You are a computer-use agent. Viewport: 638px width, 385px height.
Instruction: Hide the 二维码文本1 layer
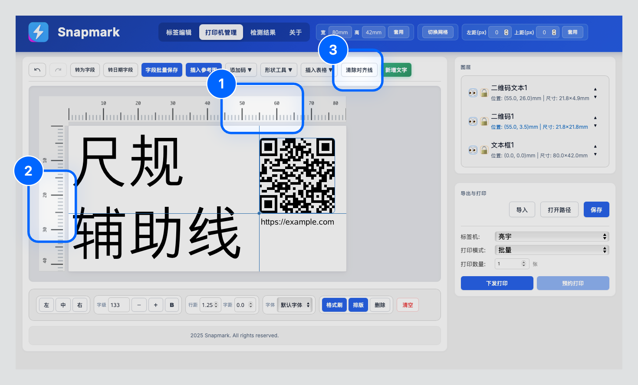click(473, 93)
